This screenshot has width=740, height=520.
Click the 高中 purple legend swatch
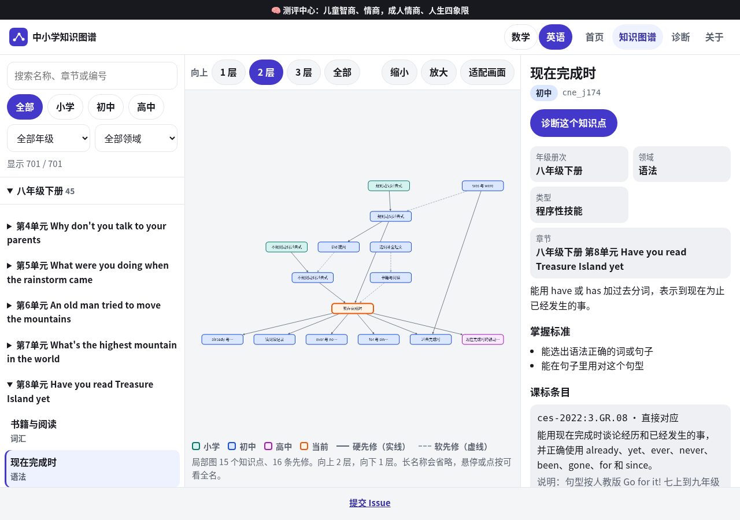click(x=268, y=446)
